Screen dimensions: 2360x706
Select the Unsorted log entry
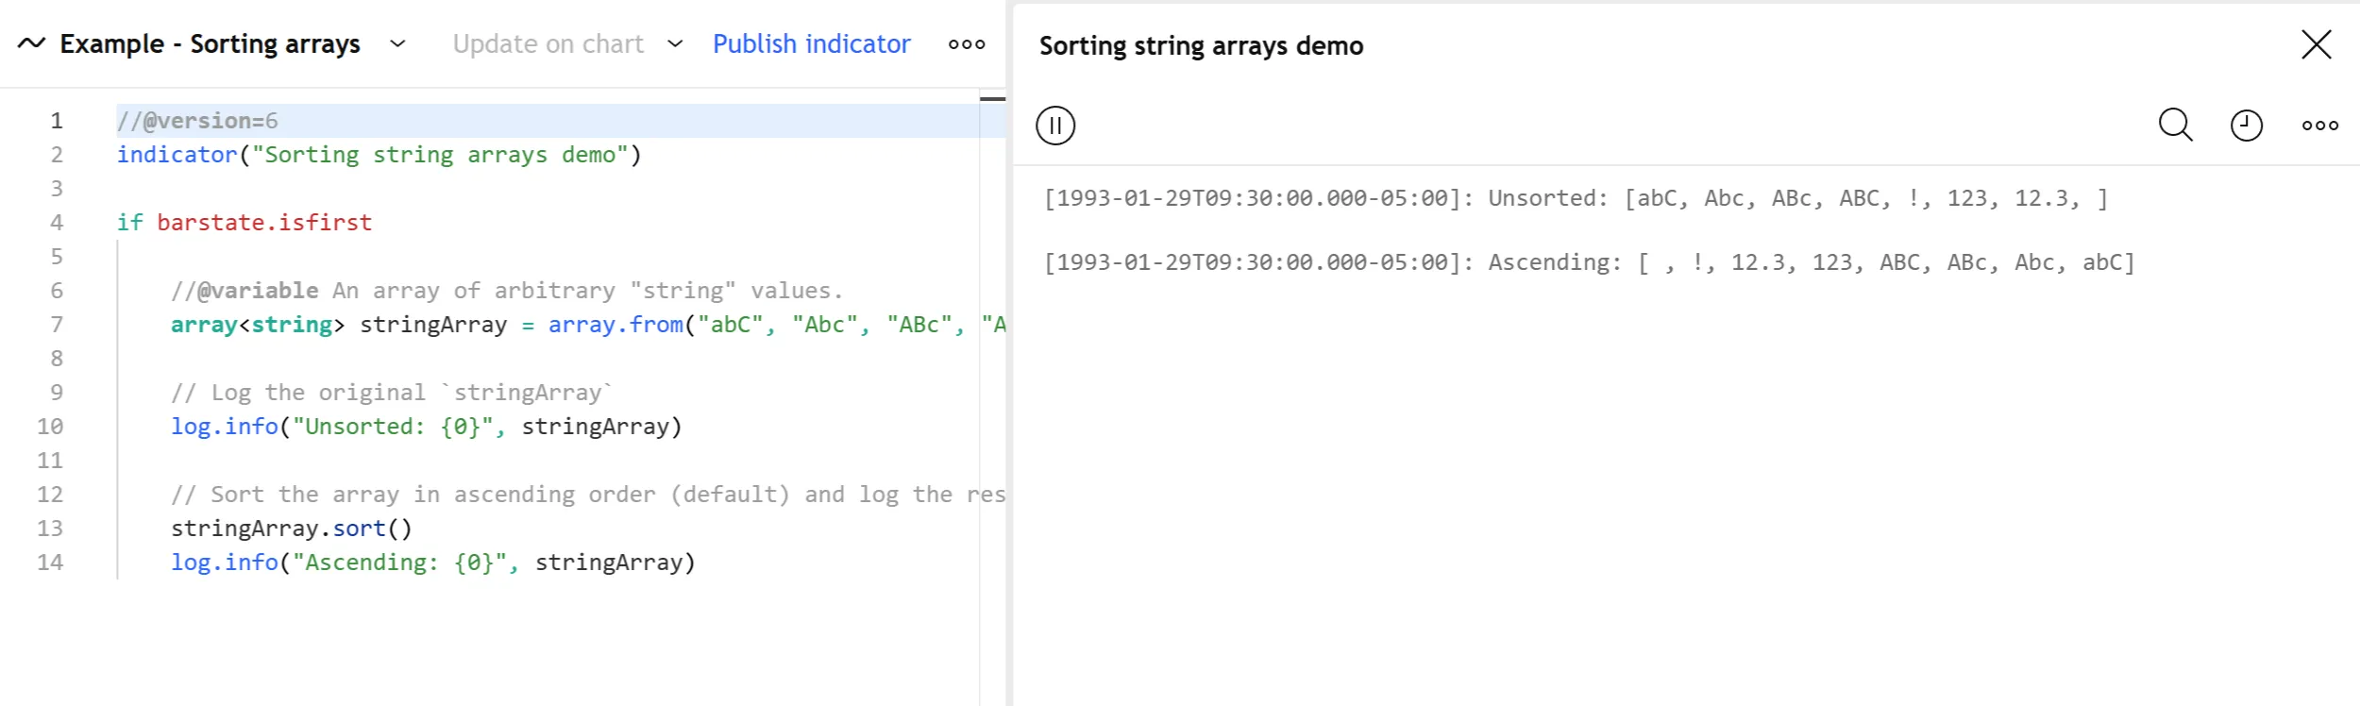tap(1575, 198)
